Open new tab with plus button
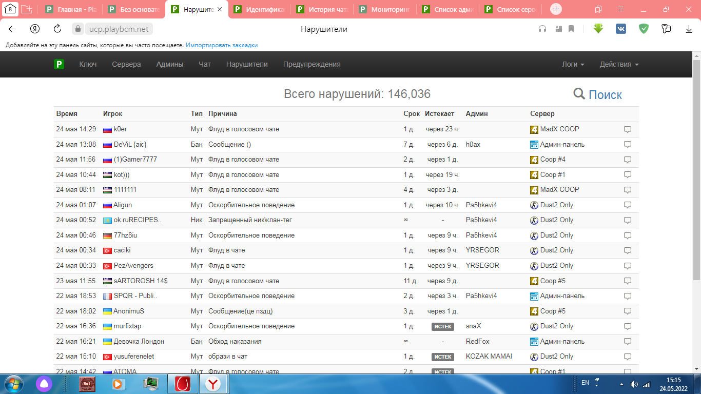701x394 pixels. pos(556,9)
